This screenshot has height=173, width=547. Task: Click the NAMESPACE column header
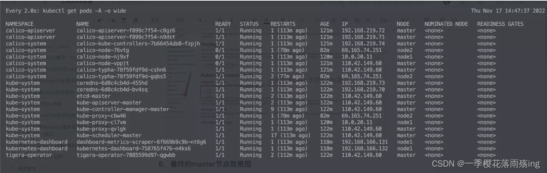20,24
